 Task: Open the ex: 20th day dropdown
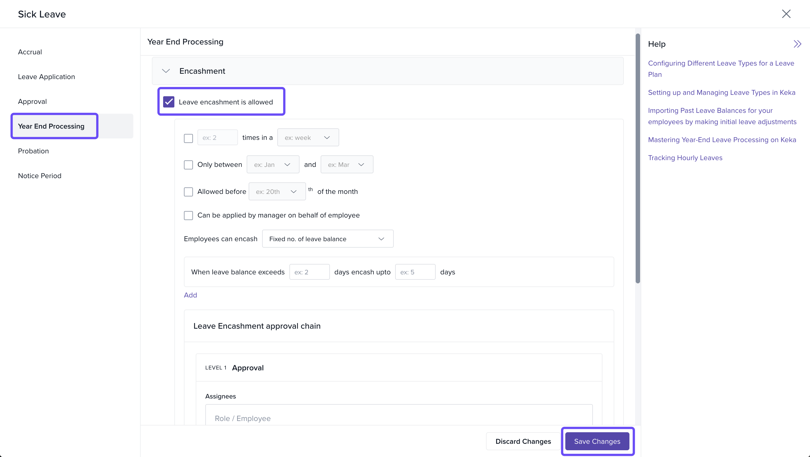pos(277,192)
